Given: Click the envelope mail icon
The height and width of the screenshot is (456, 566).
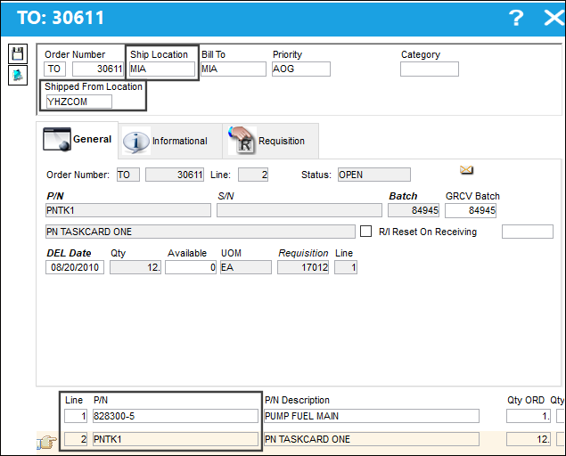Looking at the screenshot, I should click(466, 169).
